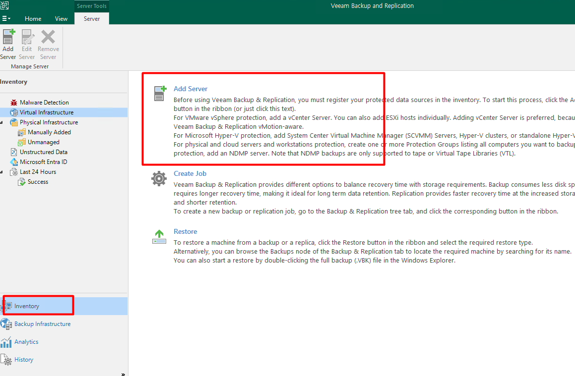This screenshot has height=376, width=575.
Task: Select Unmanaged tree item
Action: pyautogui.click(x=44, y=142)
